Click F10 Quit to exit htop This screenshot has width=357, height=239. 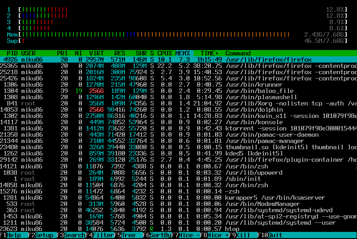pyautogui.click(x=270, y=235)
